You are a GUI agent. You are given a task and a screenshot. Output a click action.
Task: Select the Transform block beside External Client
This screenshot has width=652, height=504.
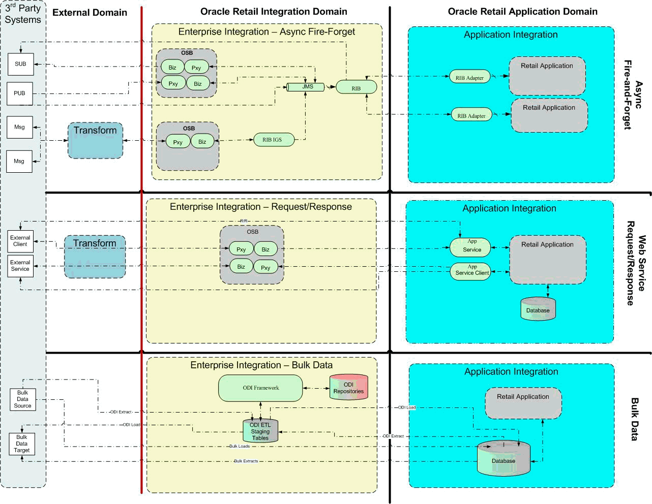coord(95,257)
